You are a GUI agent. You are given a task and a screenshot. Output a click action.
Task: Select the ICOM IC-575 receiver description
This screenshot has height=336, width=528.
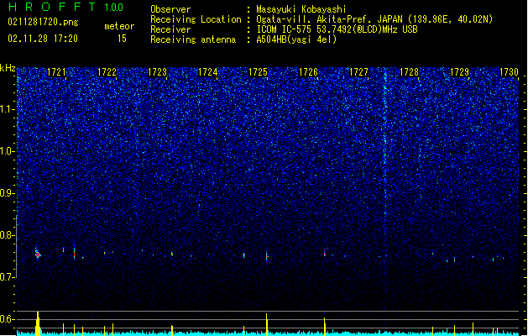[x=337, y=29]
